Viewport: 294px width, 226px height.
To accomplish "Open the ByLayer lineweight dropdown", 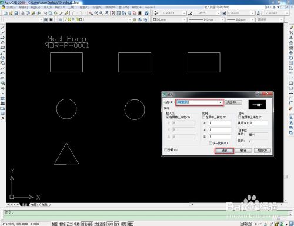I will tap(253, 19).
